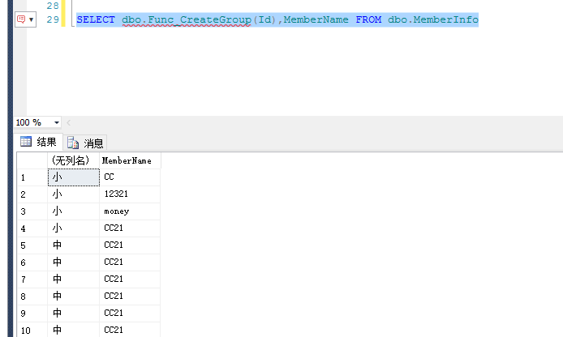
Task: Select the CC21 cell in row 5
Action: pos(130,245)
